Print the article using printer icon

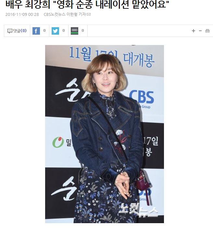207,31
